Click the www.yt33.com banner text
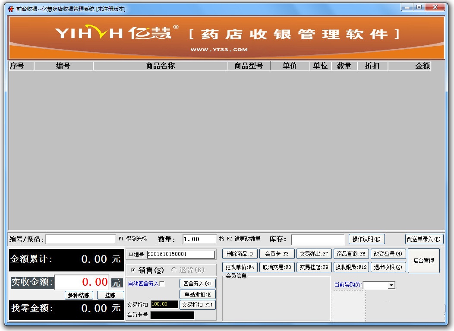The height and width of the screenshot is (331, 454). tap(219, 50)
